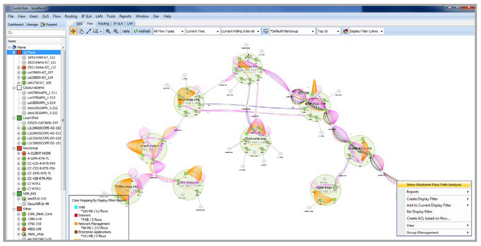The width and height of the screenshot is (481, 246).
Task: Click the green group icon of NSEL/HSL
Action: [x=19, y=194]
